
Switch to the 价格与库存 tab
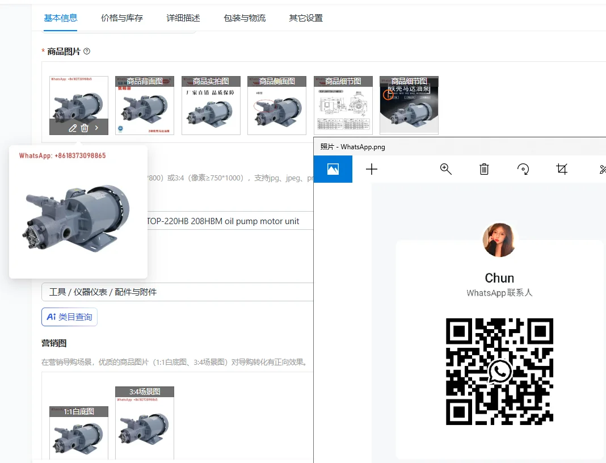click(122, 18)
